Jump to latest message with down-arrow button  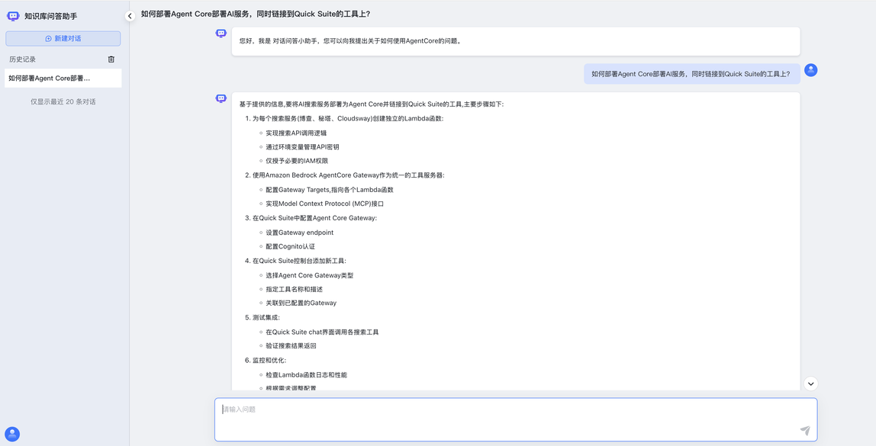811,384
